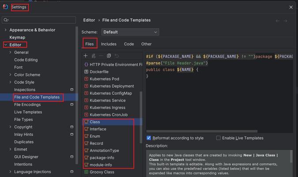Click the Groovy Class template icon
Viewport: 298px width, 177px height.
(x=86, y=172)
